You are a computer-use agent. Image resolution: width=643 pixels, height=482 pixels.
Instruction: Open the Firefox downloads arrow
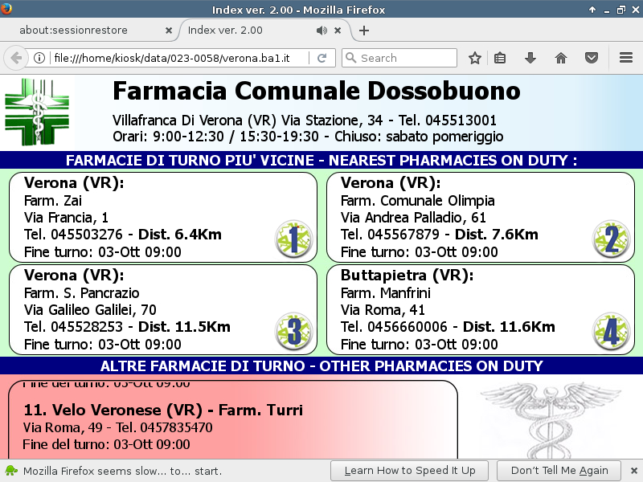[x=530, y=58]
